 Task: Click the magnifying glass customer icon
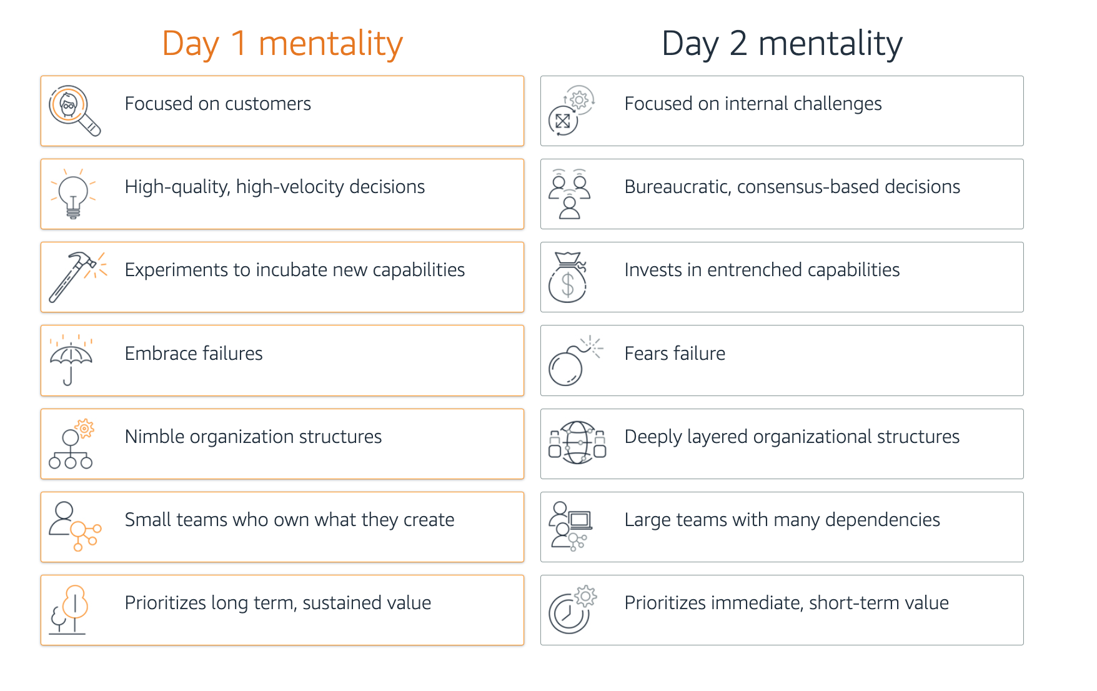(x=74, y=111)
